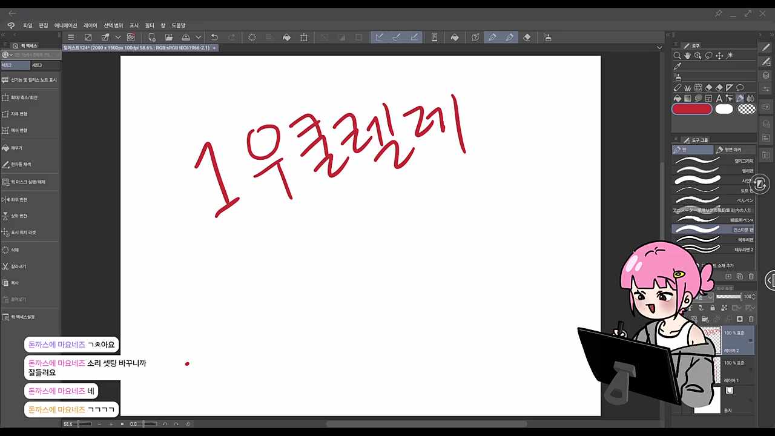Expand the save options dropdown arrow

198,38
